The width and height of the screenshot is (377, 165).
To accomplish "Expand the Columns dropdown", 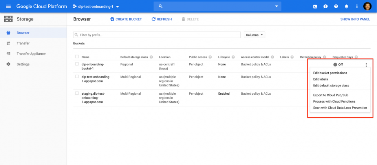I will [254, 35].
